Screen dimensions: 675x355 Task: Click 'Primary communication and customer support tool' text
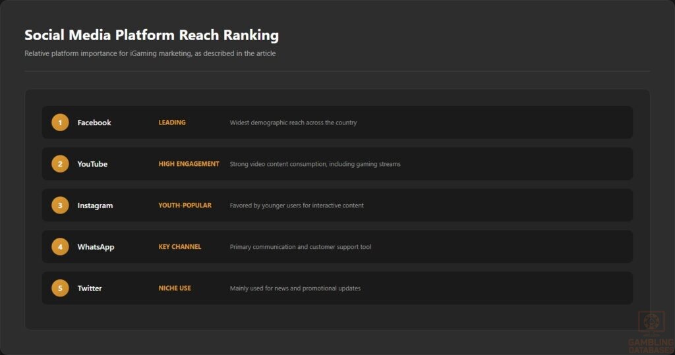(x=301, y=247)
